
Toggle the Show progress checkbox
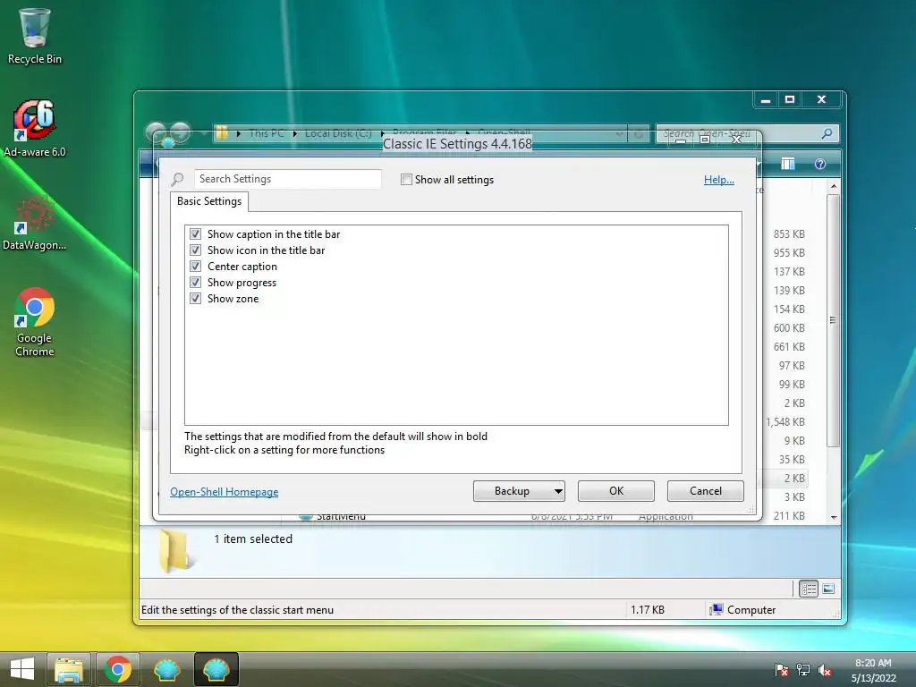[x=195, y=282]
